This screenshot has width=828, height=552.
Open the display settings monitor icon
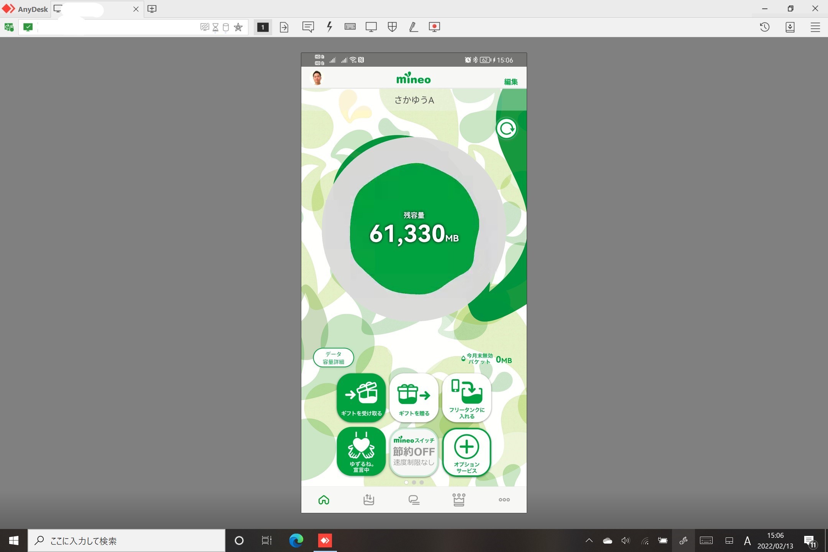[371, 27]
